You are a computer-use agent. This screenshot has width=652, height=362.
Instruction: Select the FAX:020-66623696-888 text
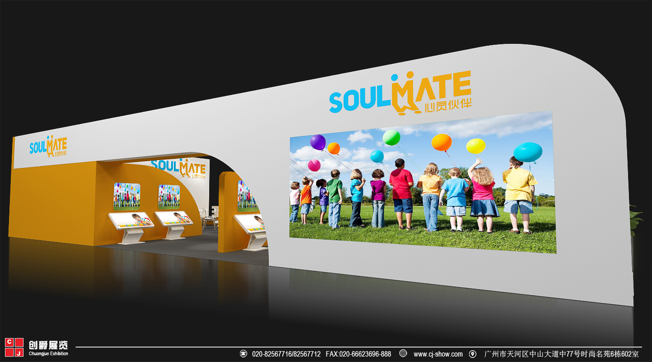coord(359,354)
